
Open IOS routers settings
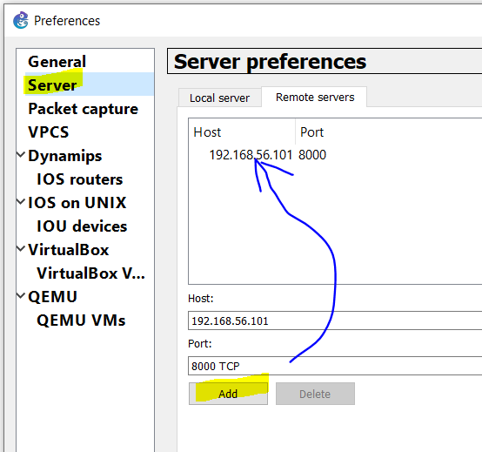[x=80, y=179]
